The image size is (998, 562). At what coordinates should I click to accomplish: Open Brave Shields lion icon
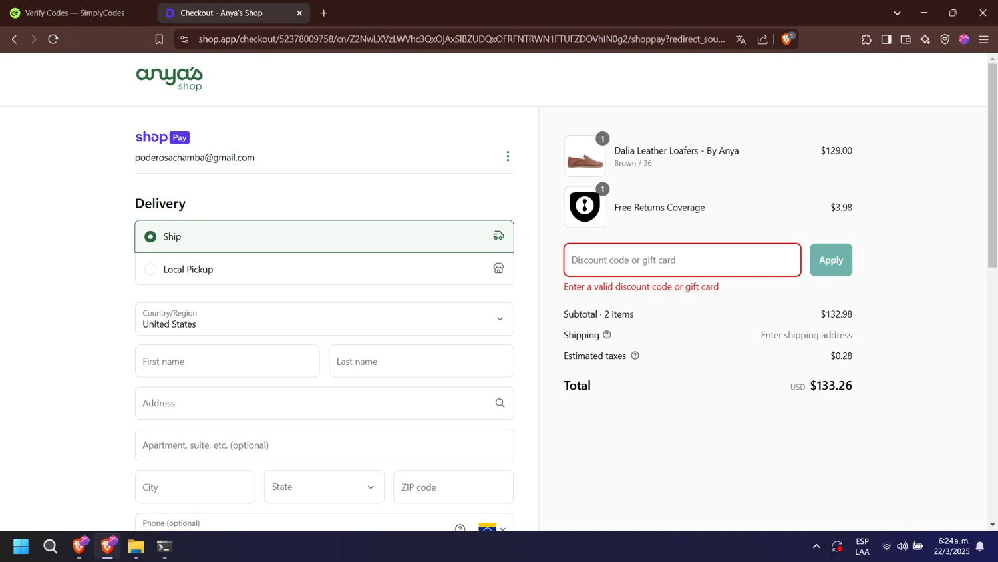(x=787, y=39)
